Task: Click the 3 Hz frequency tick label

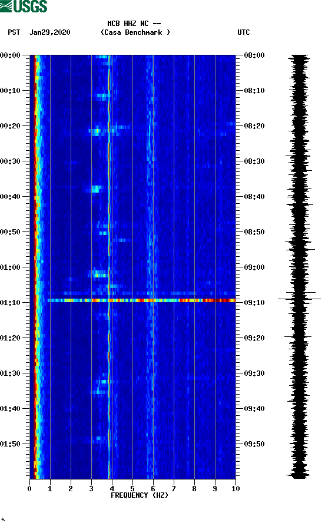Action: point(91,489)
